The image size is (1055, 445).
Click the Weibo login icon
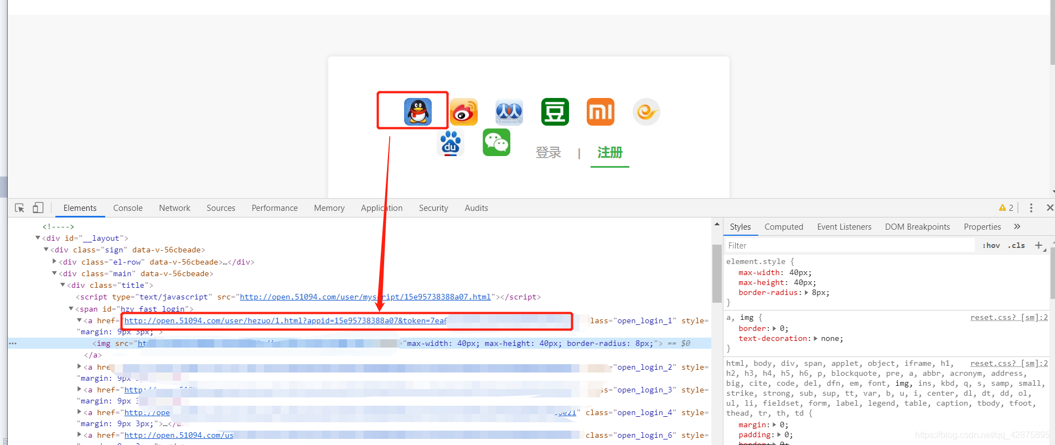pos(464,112)
